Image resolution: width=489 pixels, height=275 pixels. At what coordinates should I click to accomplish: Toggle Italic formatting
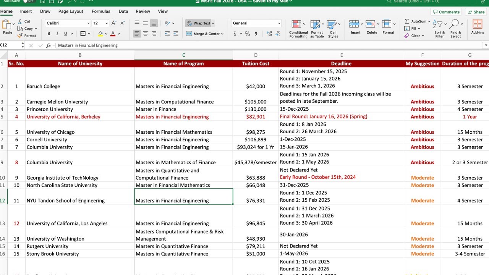(x=57, y=34)
